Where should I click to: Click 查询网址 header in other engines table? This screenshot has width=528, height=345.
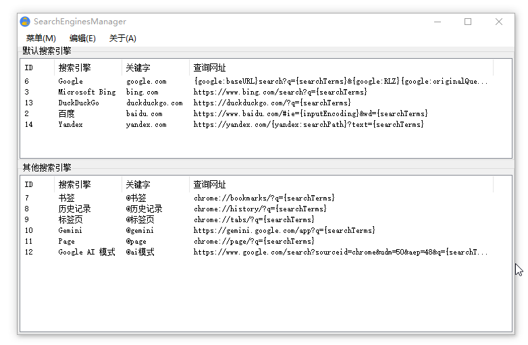point(341,184)
